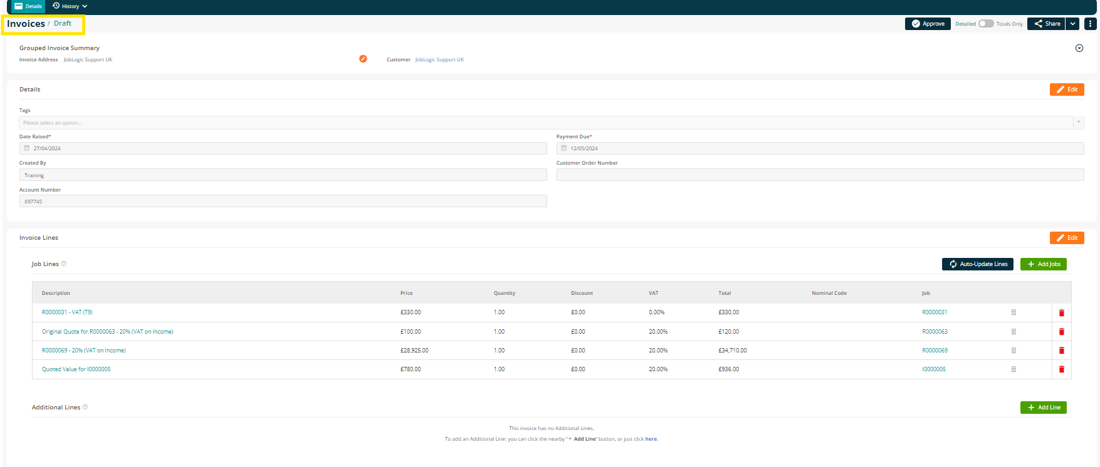Click drag handle on I0000005 row

(1014, 369)
